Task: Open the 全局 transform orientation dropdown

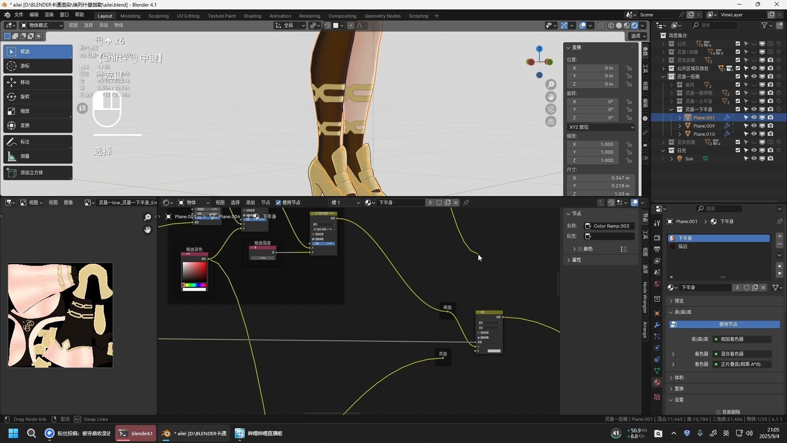Action: 290,25
